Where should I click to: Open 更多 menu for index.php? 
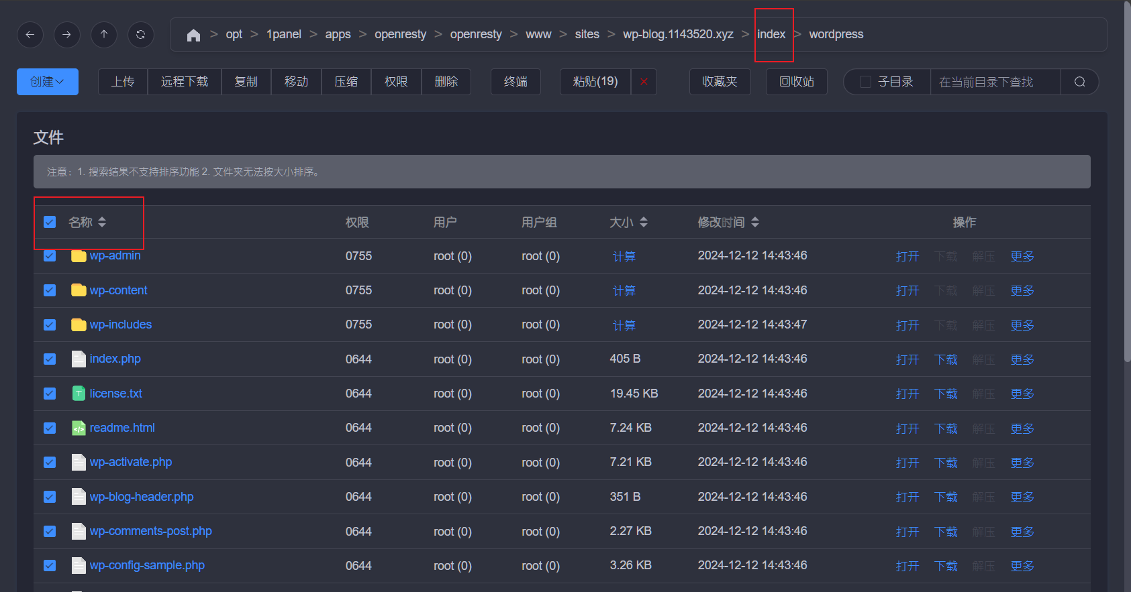click(1022, 359)
